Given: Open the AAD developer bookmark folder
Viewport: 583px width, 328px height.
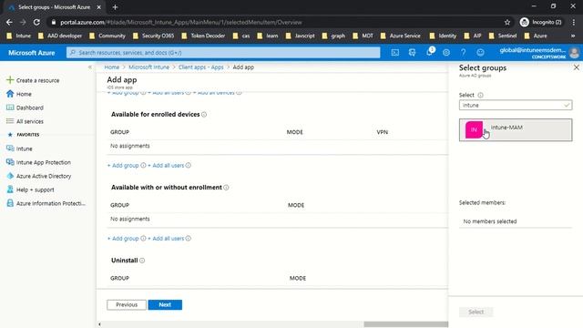Looking at the screenshot, I should click(60, 36).
